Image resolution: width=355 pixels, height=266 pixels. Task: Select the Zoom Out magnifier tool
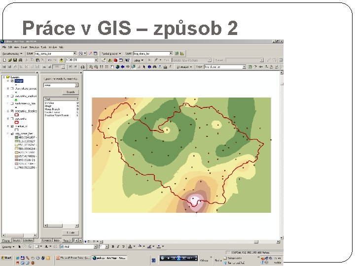96,66
